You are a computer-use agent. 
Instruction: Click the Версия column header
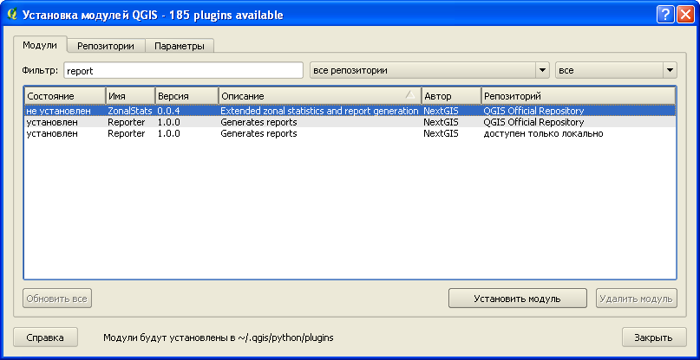coord(185,95)
